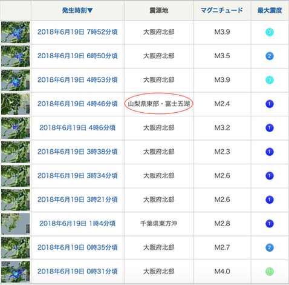Open the 1時4分頃 earthquake entry

[77, 224]
